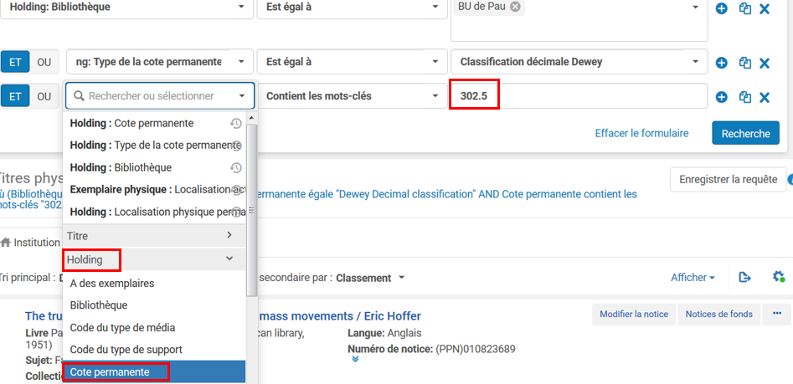Choose Cote permanente from the list

(x=111, y=372)
